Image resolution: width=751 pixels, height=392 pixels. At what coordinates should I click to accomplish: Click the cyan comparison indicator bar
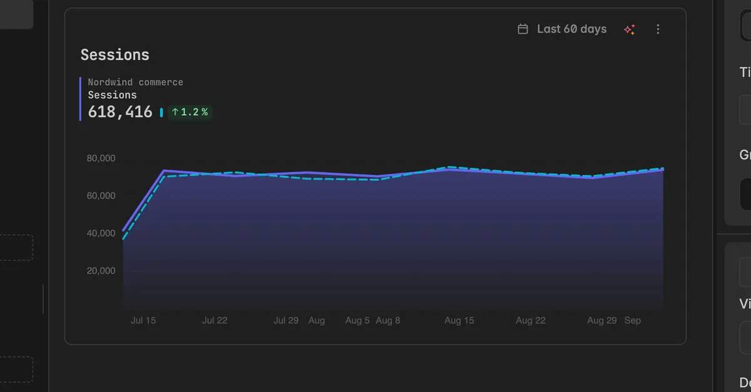click(161, 113)
